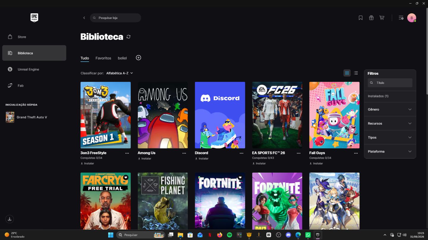Open options menu for EA SPORTS FC 26
428x240 pixels.
point(298,153)
